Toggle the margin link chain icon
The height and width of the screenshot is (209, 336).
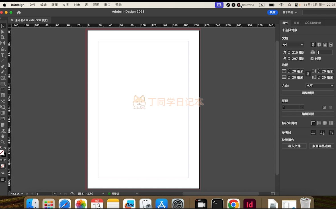(x=308, y=74)
